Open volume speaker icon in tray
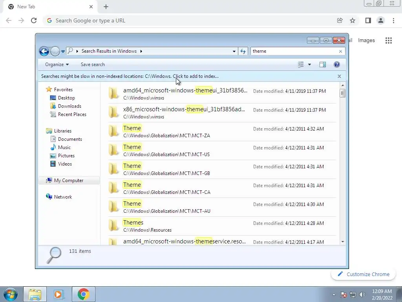 [x=362, y=295]
